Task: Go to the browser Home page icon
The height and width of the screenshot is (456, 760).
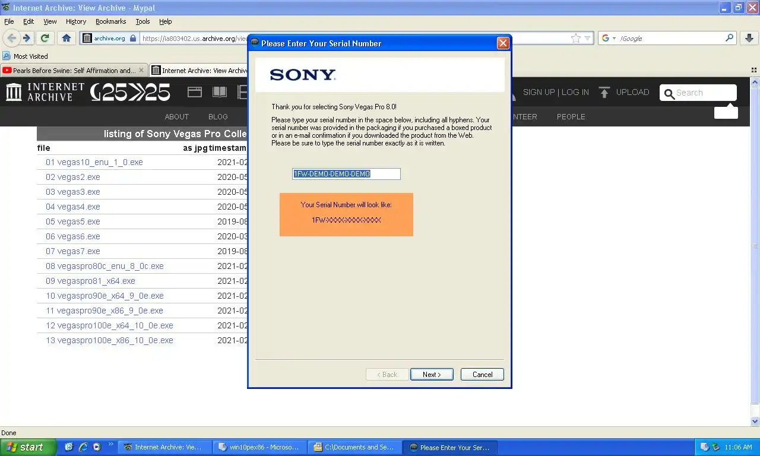Action: pyautogui.click(x=66, y=38)
